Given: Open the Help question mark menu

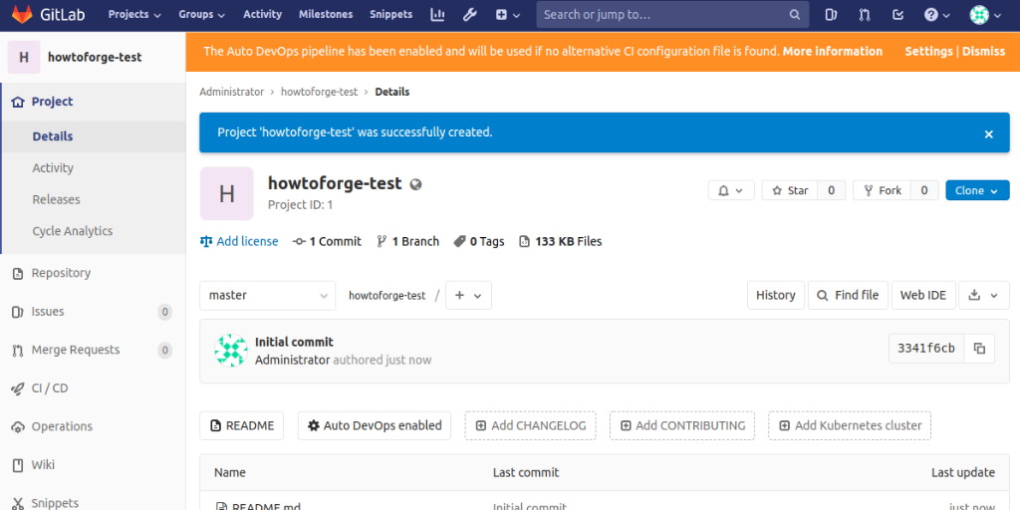Looking at the screenshot, I should (936, 14).
